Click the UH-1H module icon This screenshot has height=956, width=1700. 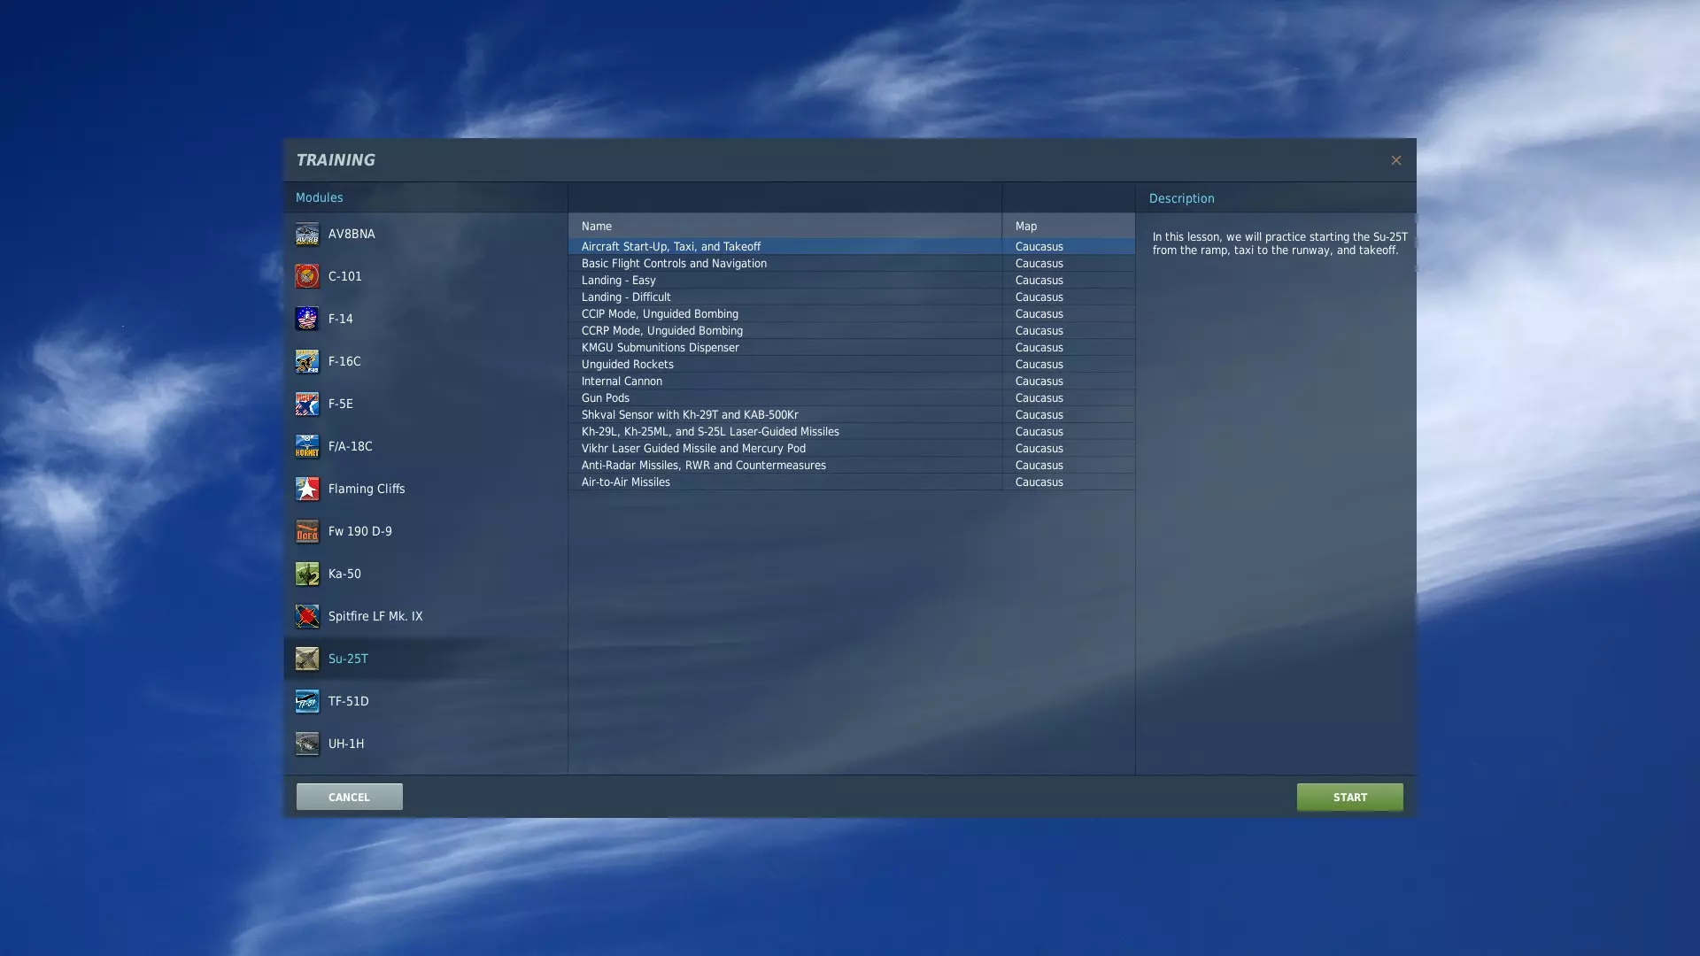[307, 744]
